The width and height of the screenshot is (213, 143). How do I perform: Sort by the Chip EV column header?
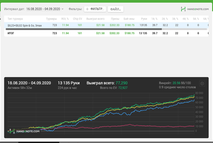pos(77,19)
